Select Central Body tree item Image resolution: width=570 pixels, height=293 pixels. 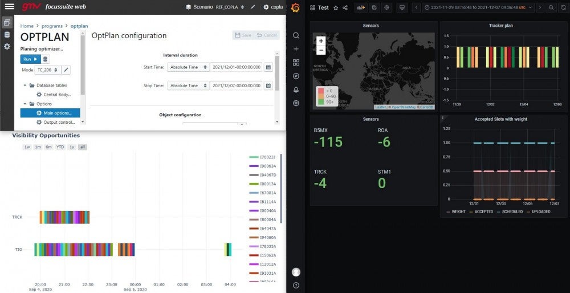(x=54, y=95)
